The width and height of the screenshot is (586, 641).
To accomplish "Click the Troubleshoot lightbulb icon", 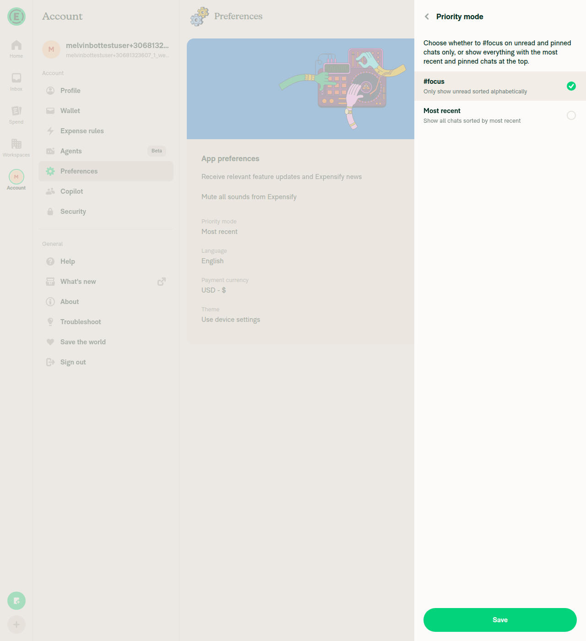I will click(50, 322).
